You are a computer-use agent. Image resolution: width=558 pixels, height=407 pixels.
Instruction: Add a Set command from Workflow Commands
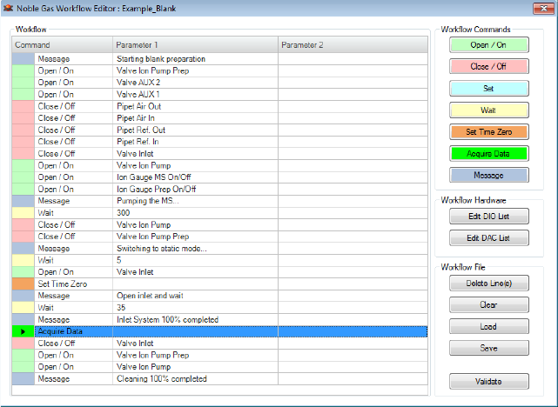tap(488, 89)
